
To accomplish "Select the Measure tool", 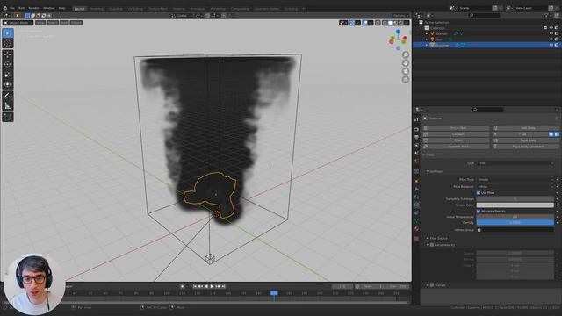I will (x=8, y=105).
